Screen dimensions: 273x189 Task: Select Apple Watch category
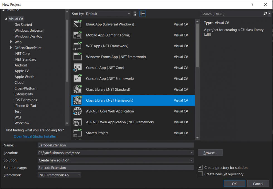point(25,77)
